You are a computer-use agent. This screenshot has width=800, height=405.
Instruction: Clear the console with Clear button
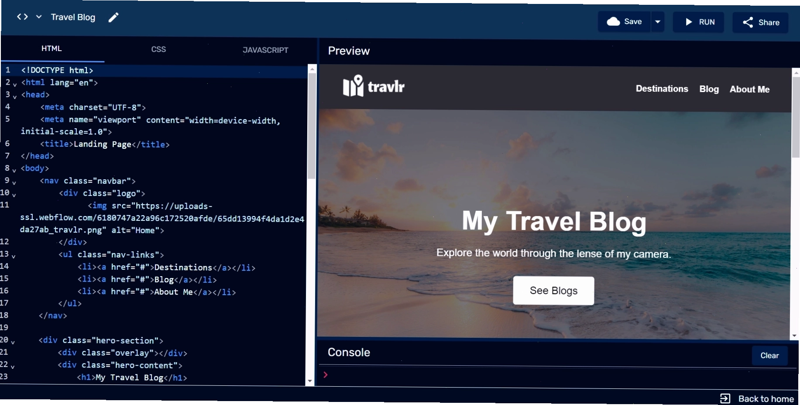(x=769, y=356)
